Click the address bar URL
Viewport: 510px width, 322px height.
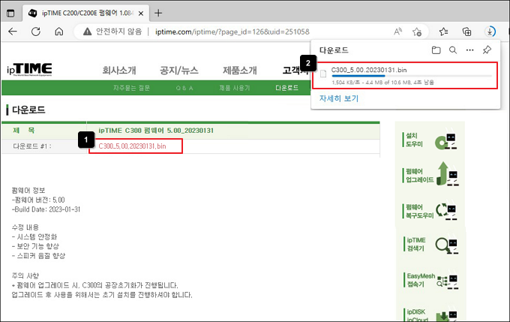pos(232,32)
